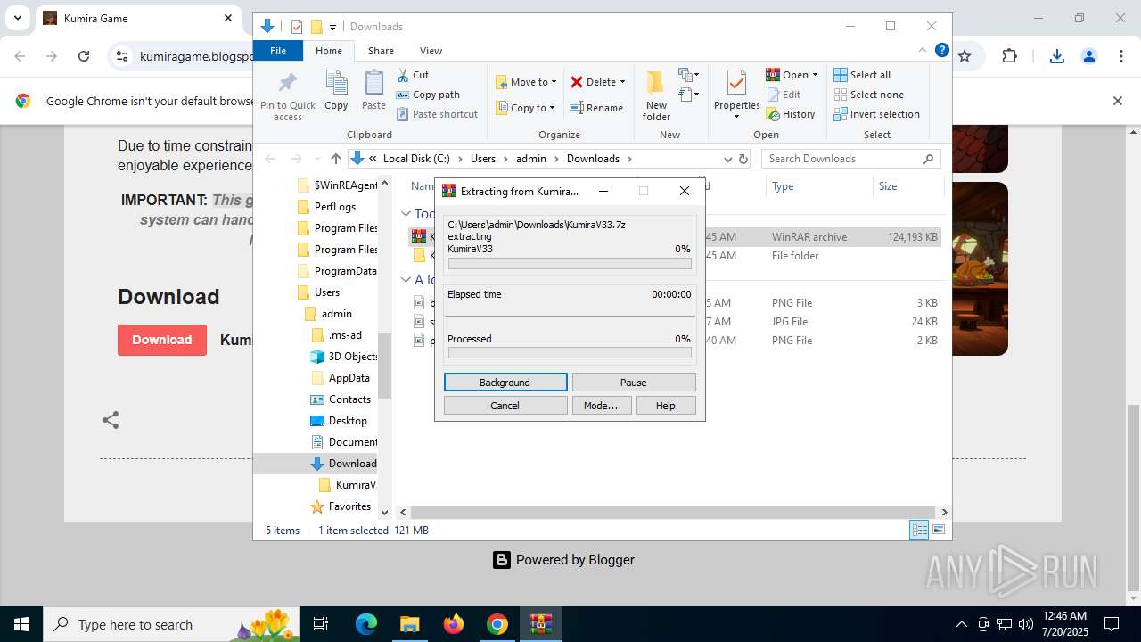Viewport: 1141px width, 642px height.
Task: Click the horizontal scrollbar in file list
Action: pyautogui.click(x=673, y=512)
